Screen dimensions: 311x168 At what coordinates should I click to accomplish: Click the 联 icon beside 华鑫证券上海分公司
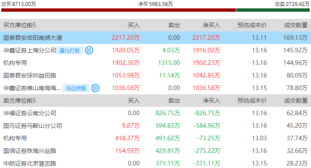(89, 50)
